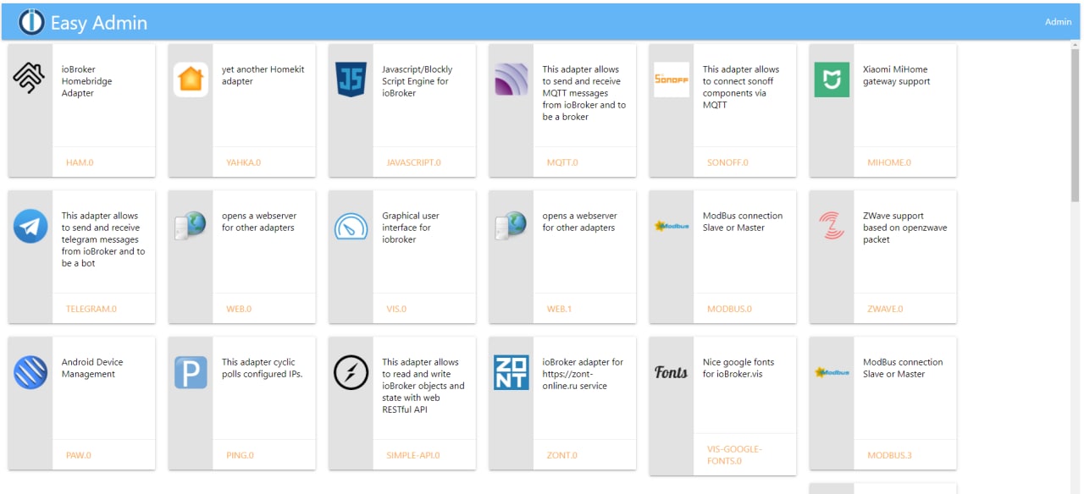This screenshot has height=494, width=1084.
Task: Open the ZWAVE.0 instance link
Action: (885, 309)
